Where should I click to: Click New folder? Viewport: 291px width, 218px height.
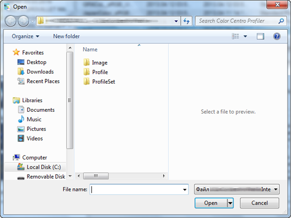point(66,37)
